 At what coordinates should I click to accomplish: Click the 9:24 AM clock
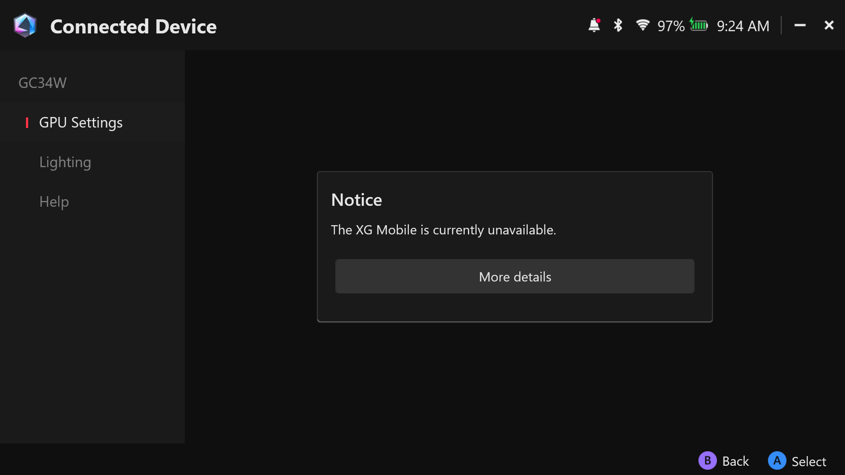click(743, 26)
